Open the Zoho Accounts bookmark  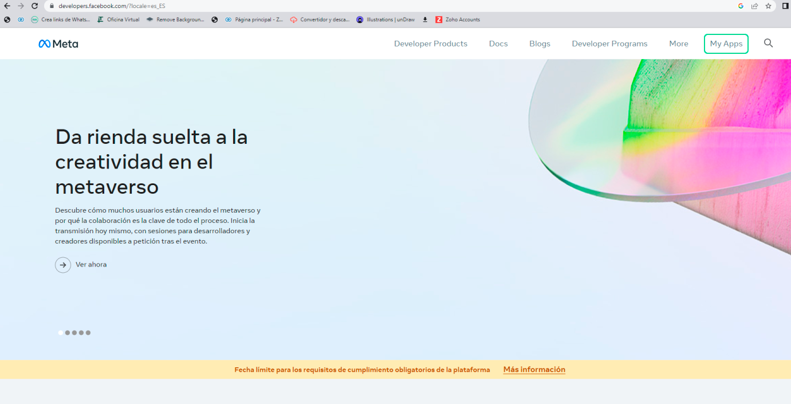tap(457, 19)
